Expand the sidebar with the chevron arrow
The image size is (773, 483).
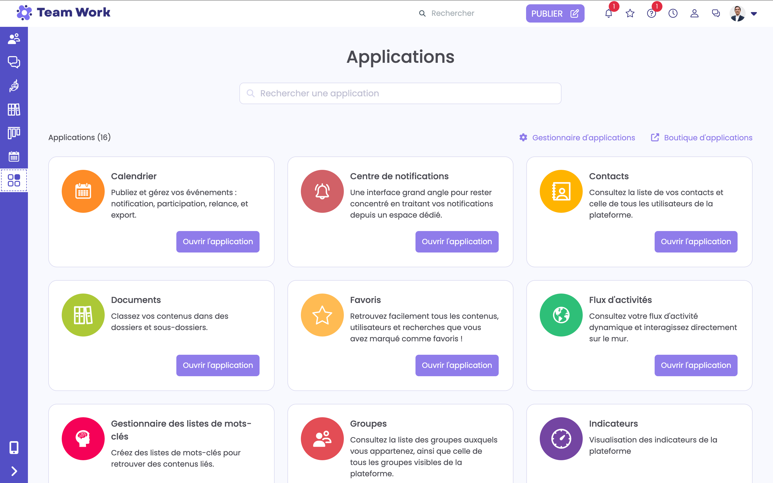14,471
